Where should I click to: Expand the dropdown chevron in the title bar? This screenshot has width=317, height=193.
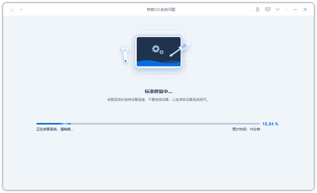278,9
